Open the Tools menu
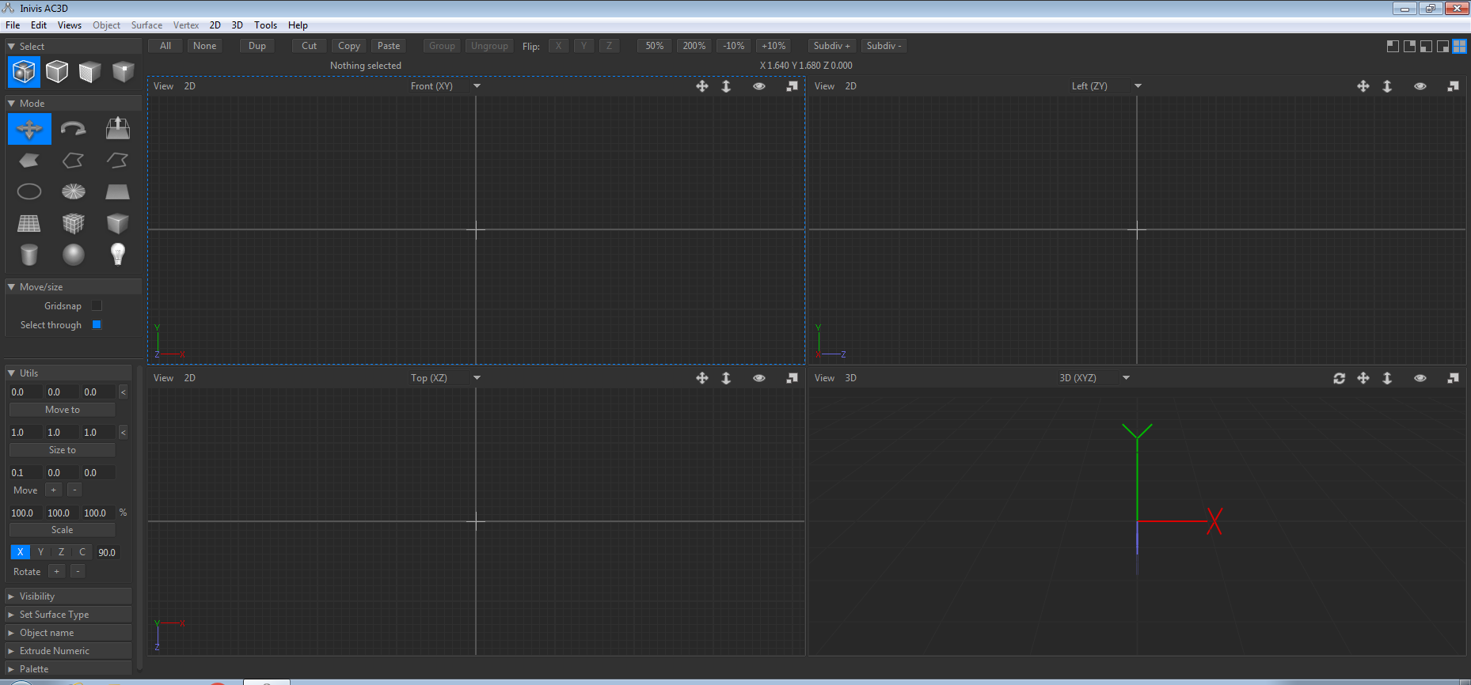1471x685 pixels. click(265, 25)
